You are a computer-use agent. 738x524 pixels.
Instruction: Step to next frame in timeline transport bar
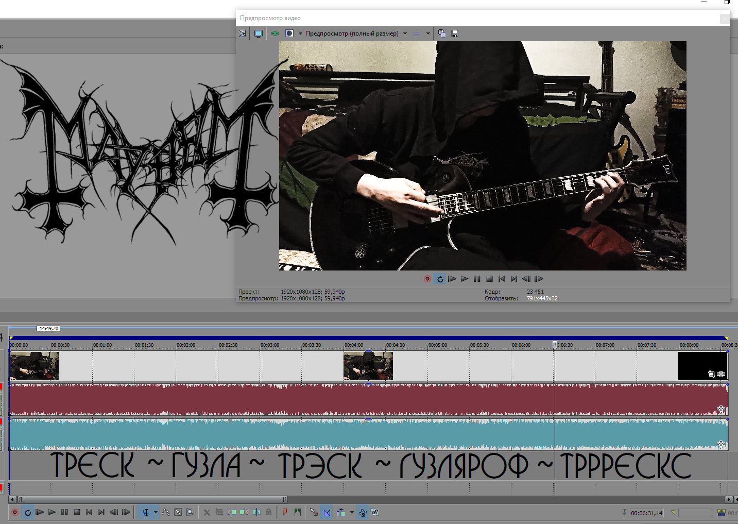pyautogui.click(x=126, y=512)
